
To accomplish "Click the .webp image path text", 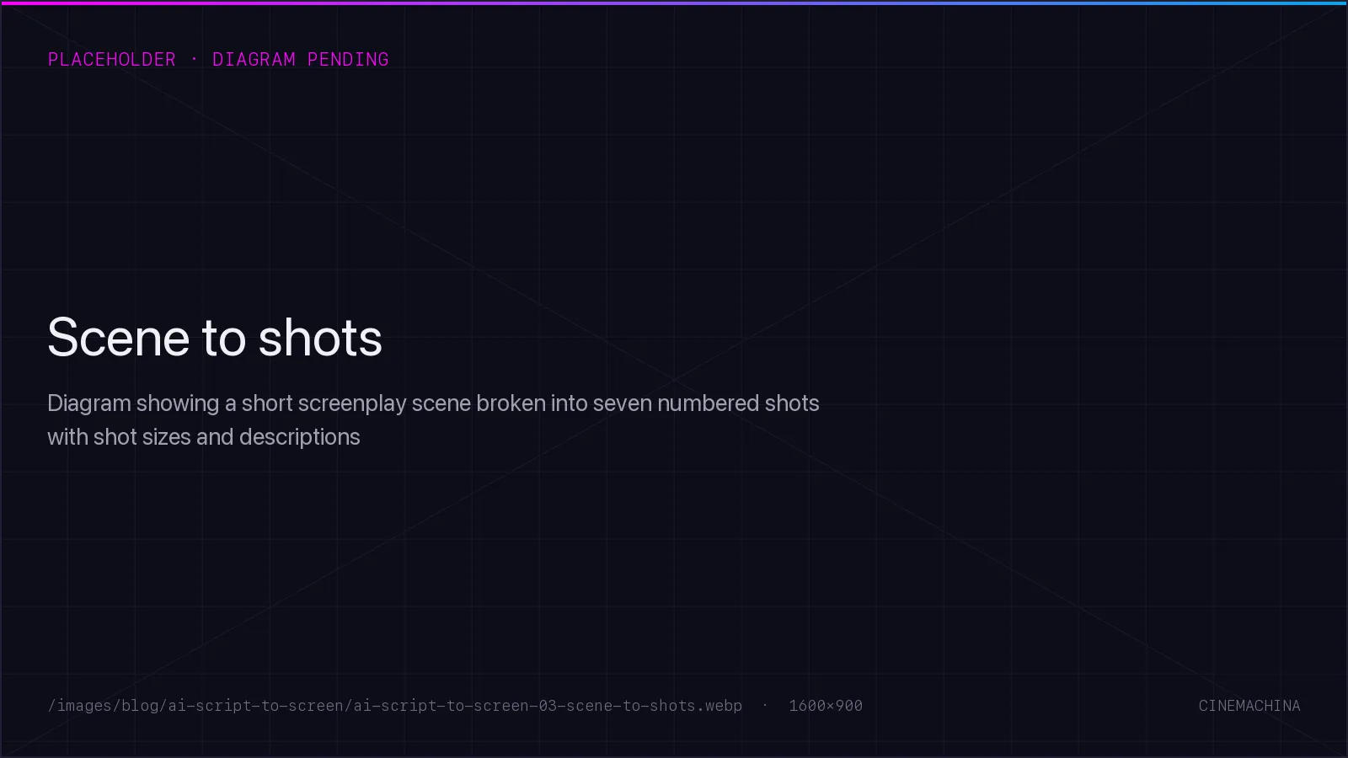I will (395, 706).
